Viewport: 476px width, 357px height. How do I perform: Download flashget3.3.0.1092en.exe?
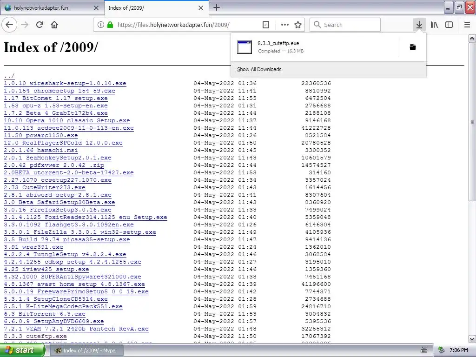(69, 225)
